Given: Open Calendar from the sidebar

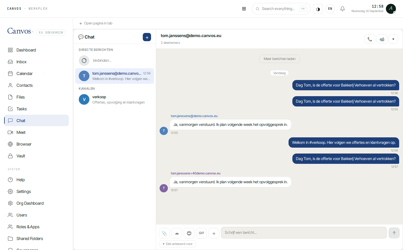Looking at the screenshot, I should tap(36, 74).
